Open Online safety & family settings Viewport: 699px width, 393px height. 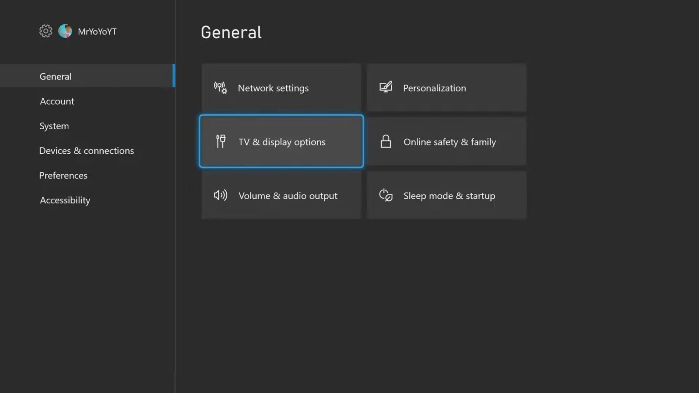pos(446,141)
